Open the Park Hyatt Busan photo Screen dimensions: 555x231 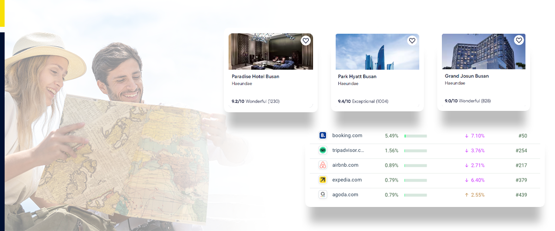(x=377, y=51)
